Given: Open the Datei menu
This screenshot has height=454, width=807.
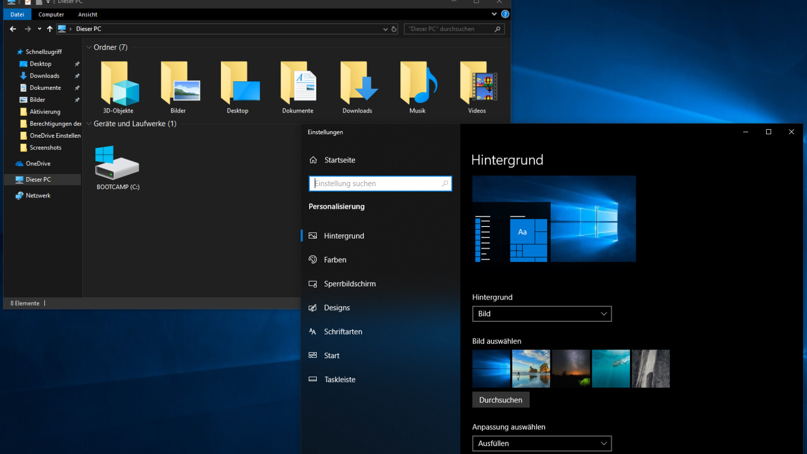Looking at the screenshot, I should tap(17, 14).
